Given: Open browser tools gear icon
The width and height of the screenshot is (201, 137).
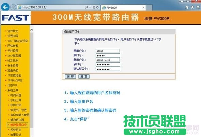Looking at the screenshot, I should point(198,7).
